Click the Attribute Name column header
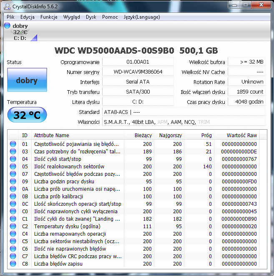The image size is (274, 276). [x=78, y=135]
